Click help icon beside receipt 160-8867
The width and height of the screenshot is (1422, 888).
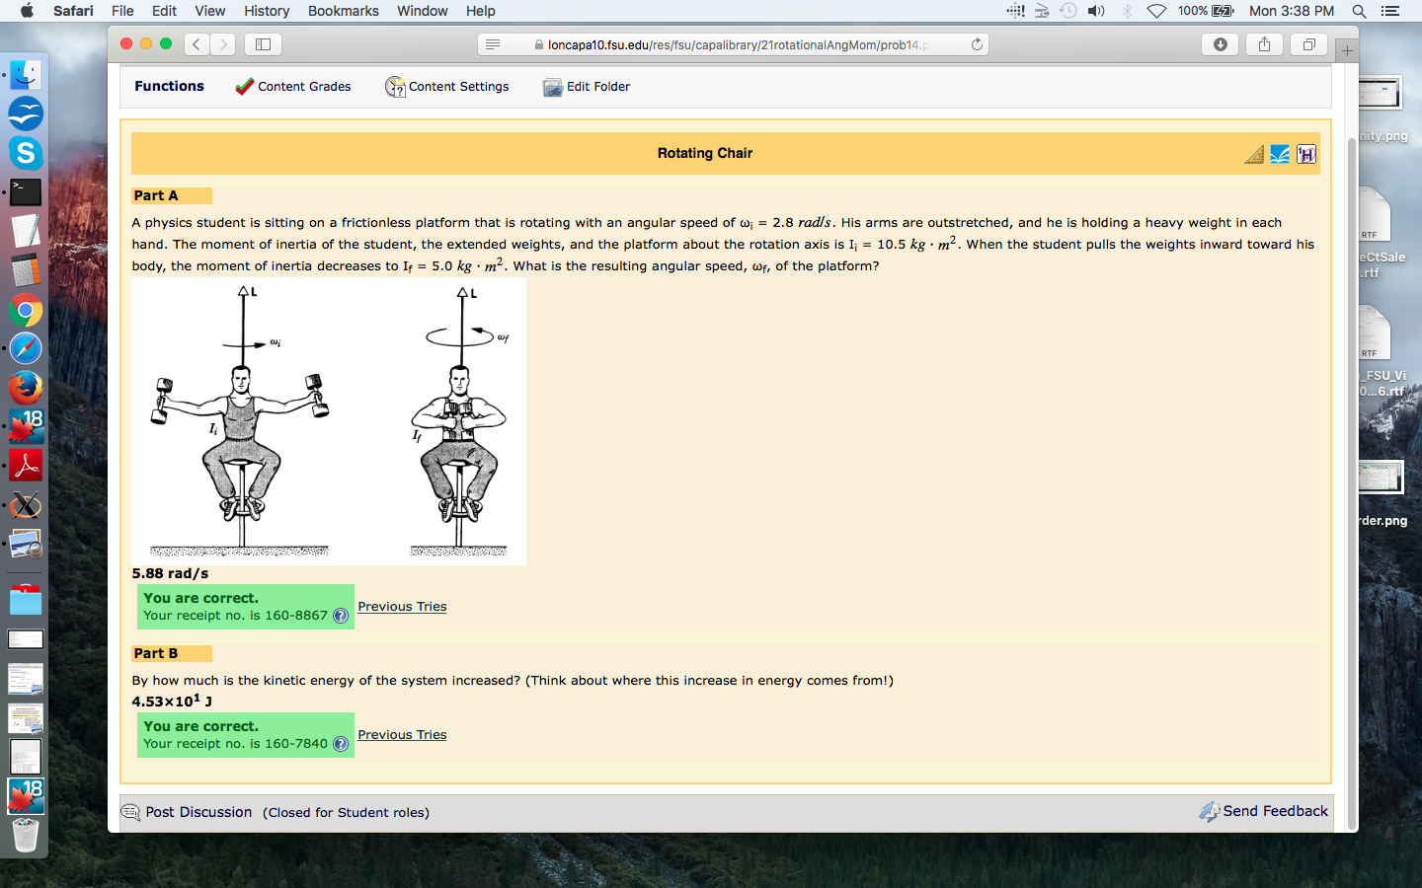[x=341, y=616]
